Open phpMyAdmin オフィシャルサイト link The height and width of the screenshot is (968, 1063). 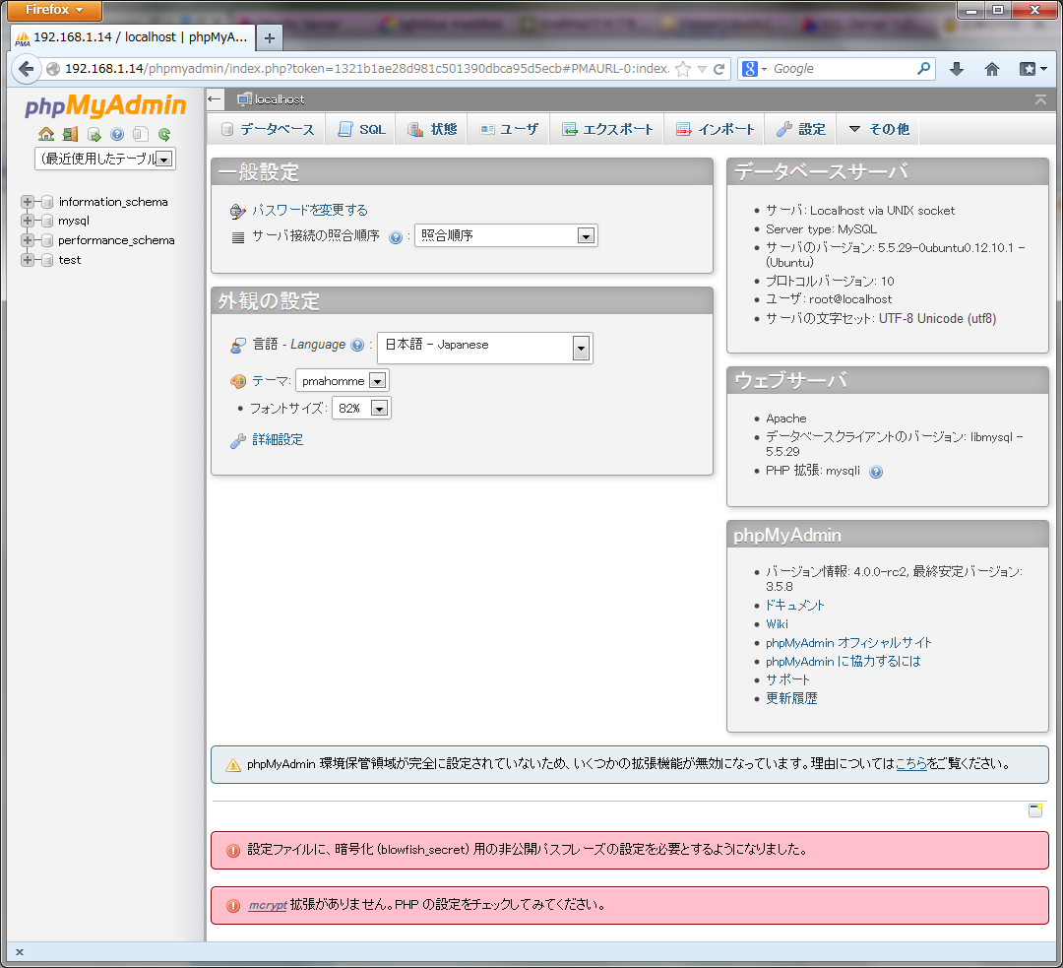848,642
